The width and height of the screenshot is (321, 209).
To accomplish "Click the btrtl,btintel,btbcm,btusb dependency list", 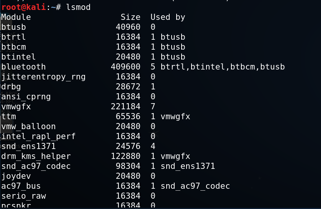I will (223, 67).
